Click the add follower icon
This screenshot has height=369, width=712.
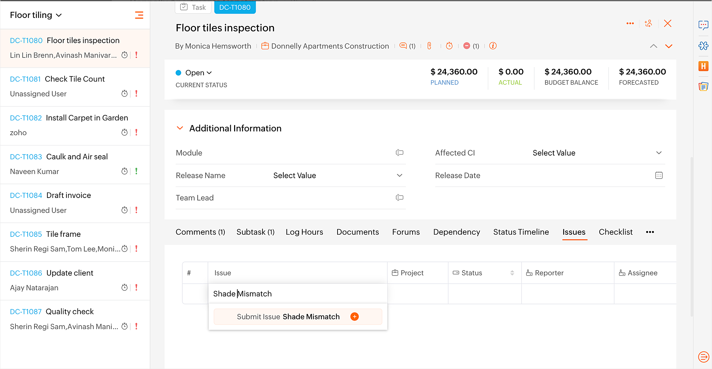[648, 24]
